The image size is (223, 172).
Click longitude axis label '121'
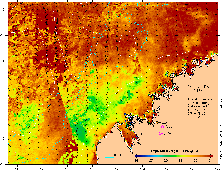[68, 169]
